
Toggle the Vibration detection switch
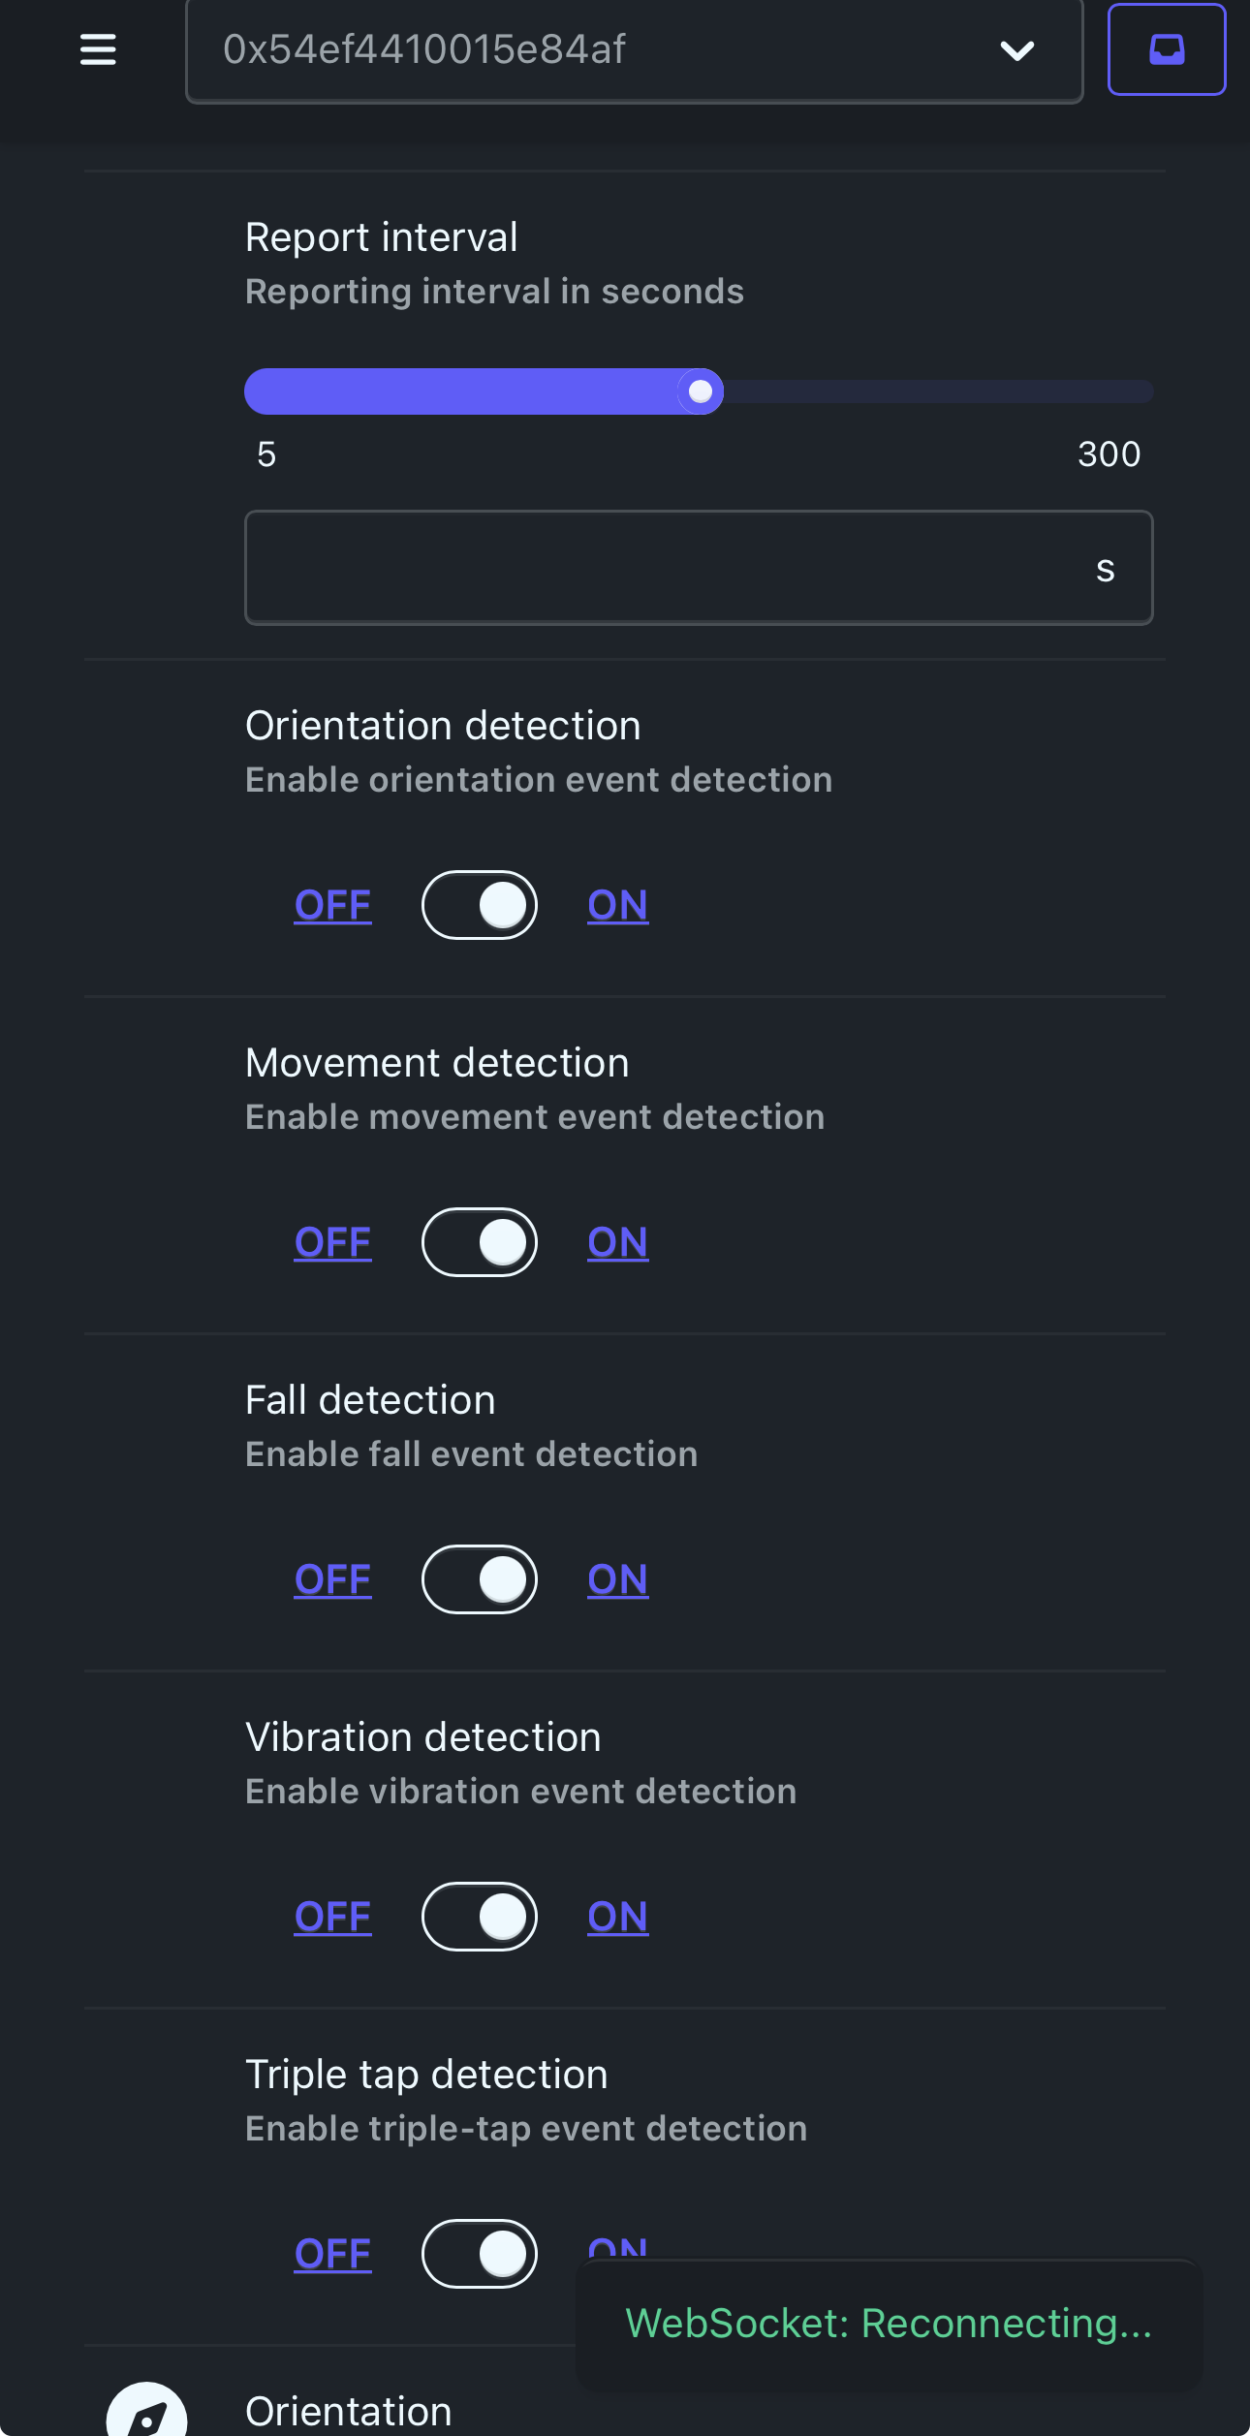coord(480,1917)
